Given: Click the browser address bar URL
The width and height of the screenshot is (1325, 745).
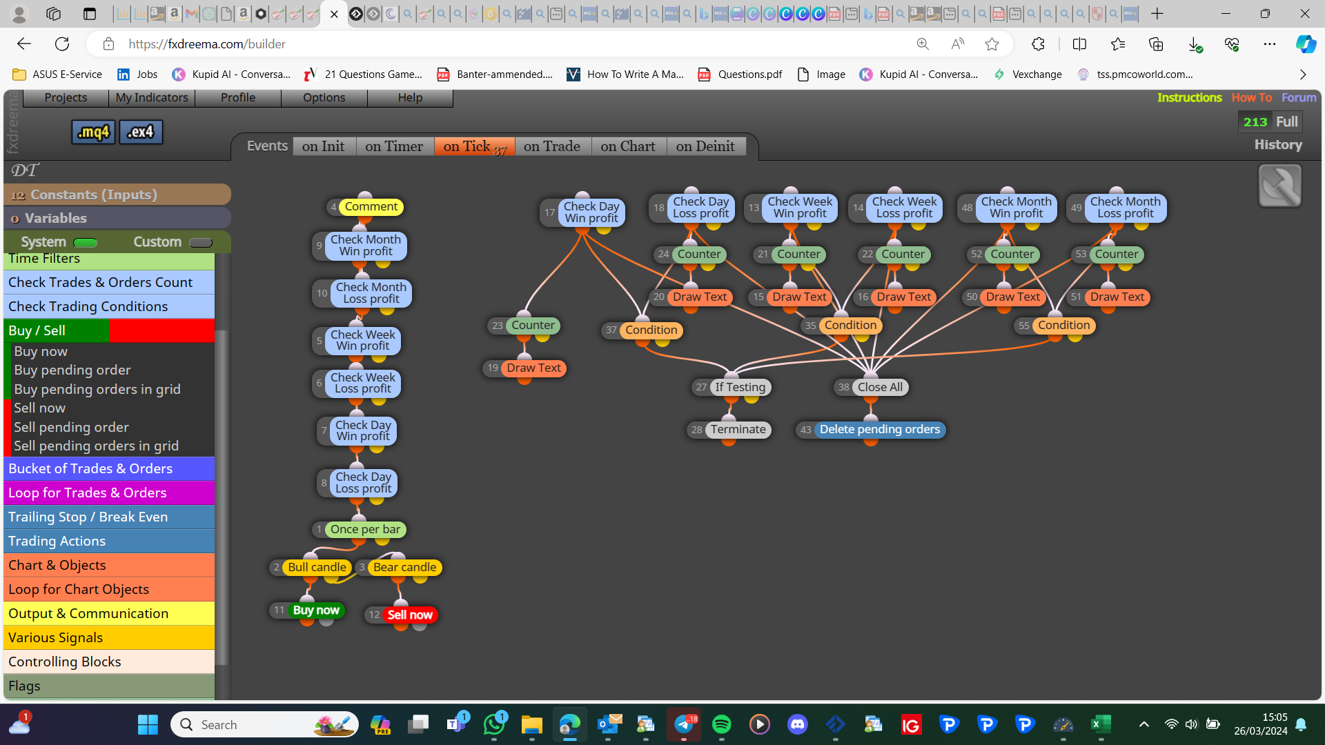Looking at the screenshot, I should point(207,44).
